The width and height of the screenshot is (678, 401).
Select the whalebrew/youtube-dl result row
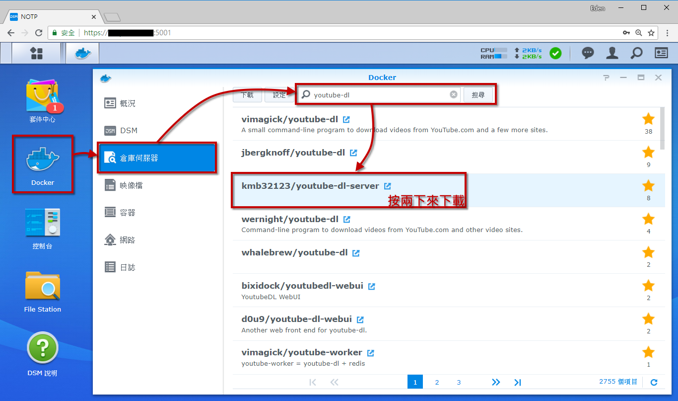449,257
